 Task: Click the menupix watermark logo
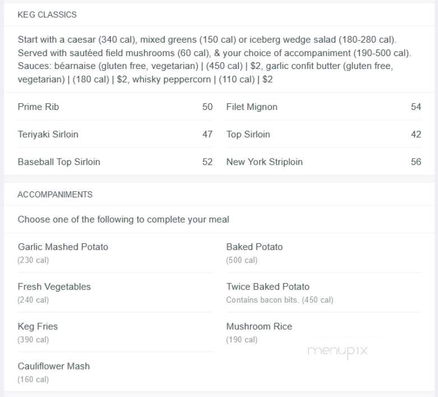(338, 351)
